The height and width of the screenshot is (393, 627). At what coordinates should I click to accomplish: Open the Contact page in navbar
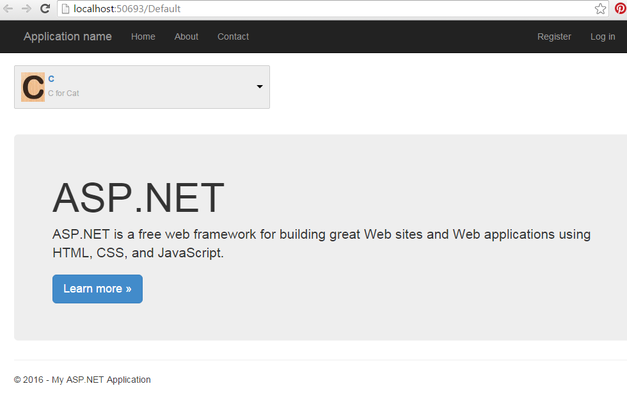point(233,36)
